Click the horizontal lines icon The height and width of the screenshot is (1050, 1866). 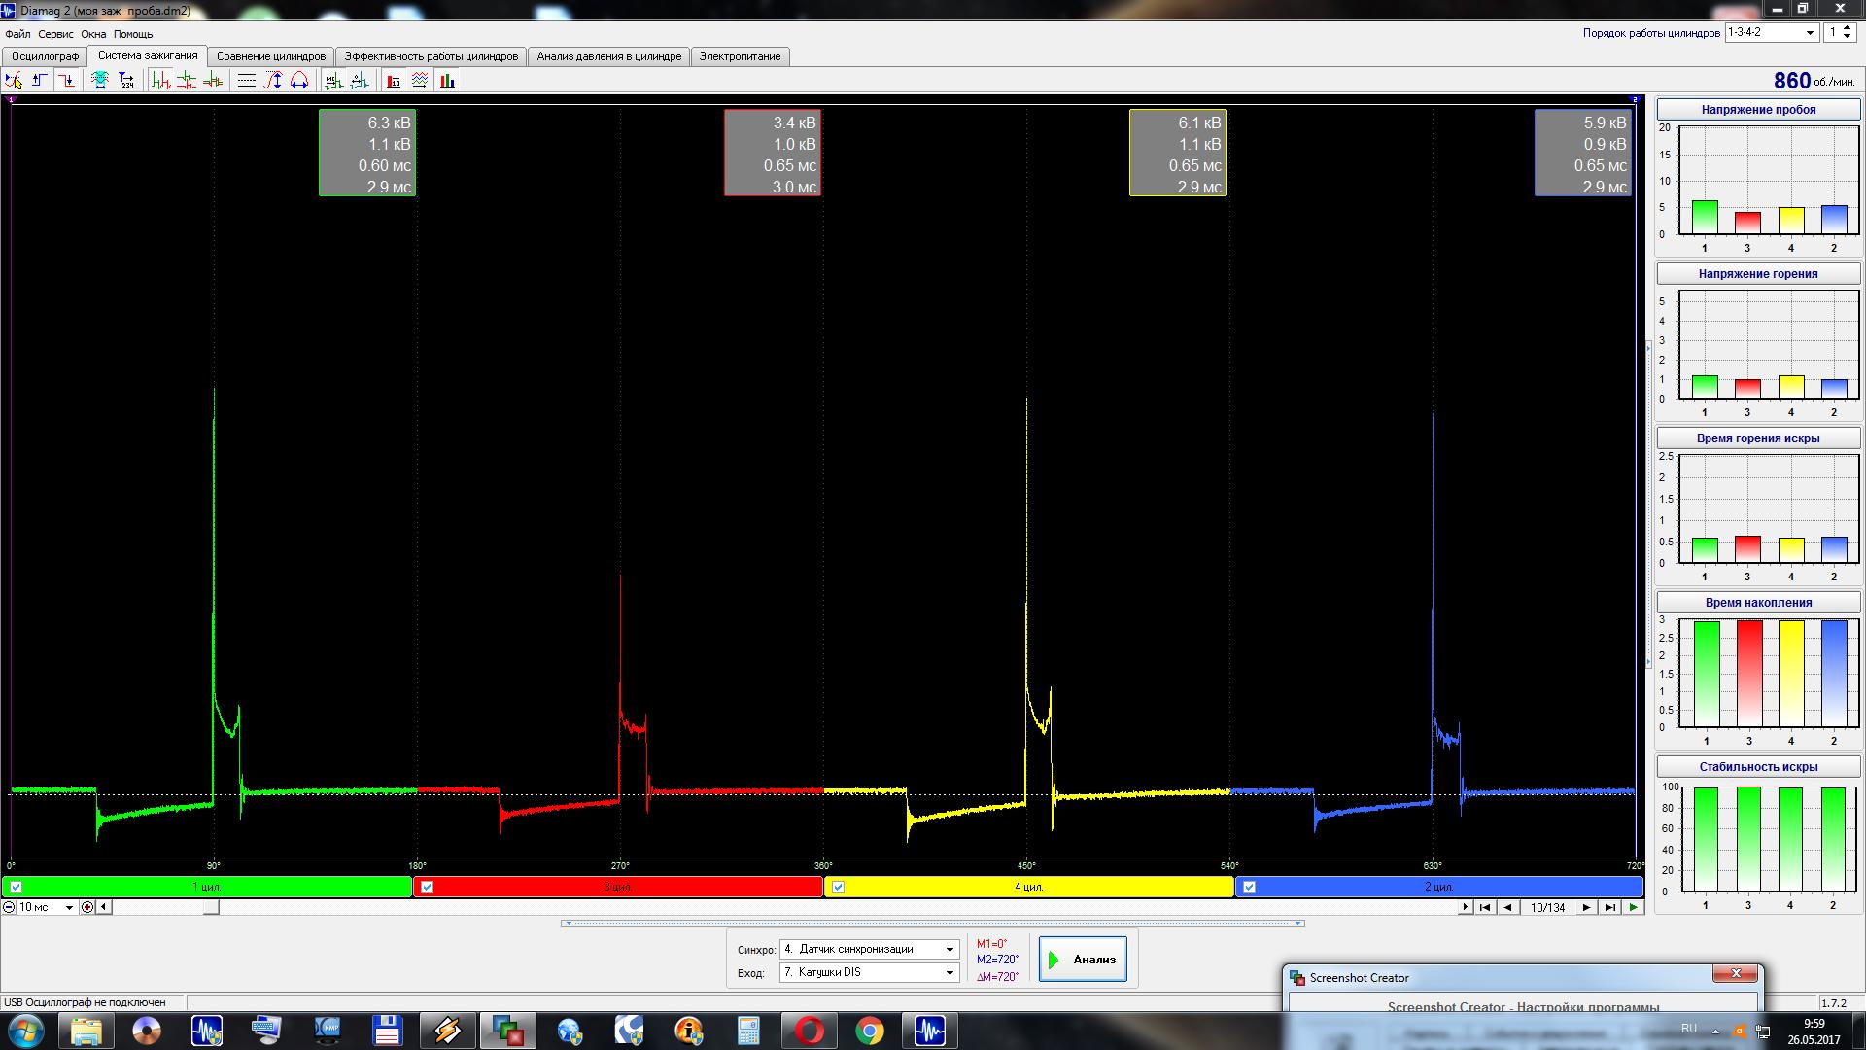tap(247, 81)
